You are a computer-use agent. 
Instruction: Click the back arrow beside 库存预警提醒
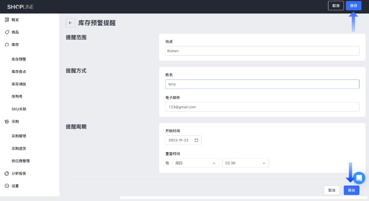click(70, 23)
